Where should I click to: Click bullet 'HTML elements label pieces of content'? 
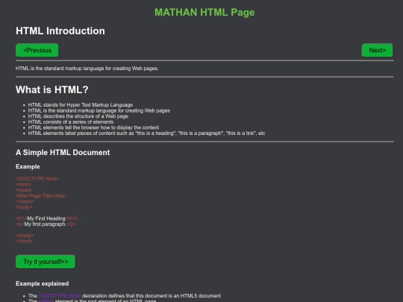coord(146,133)
